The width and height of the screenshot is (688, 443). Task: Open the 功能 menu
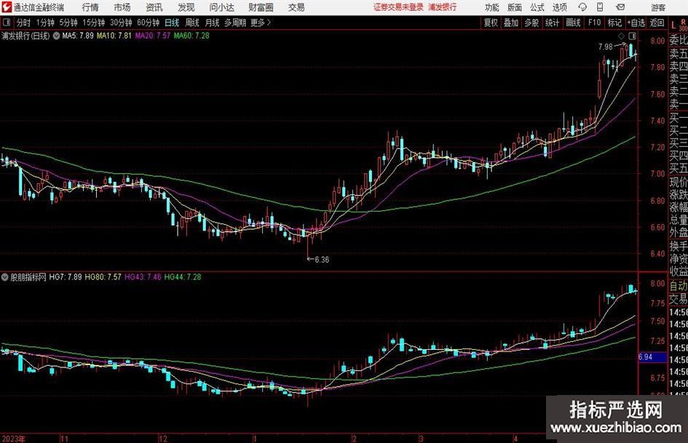(492, 7)
